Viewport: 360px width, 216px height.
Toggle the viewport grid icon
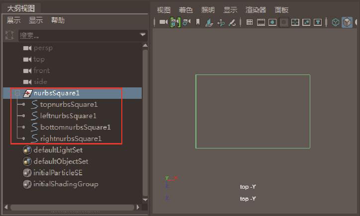[250, 22]
